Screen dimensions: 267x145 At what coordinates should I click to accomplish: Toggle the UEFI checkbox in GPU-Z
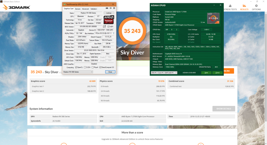coord(108,26)
